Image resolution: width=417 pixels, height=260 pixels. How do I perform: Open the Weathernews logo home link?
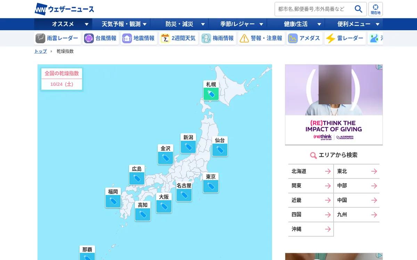(64, 9)
